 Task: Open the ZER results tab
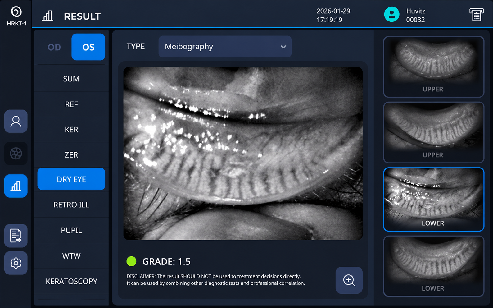pyautogui.click(x=71, y=155)
